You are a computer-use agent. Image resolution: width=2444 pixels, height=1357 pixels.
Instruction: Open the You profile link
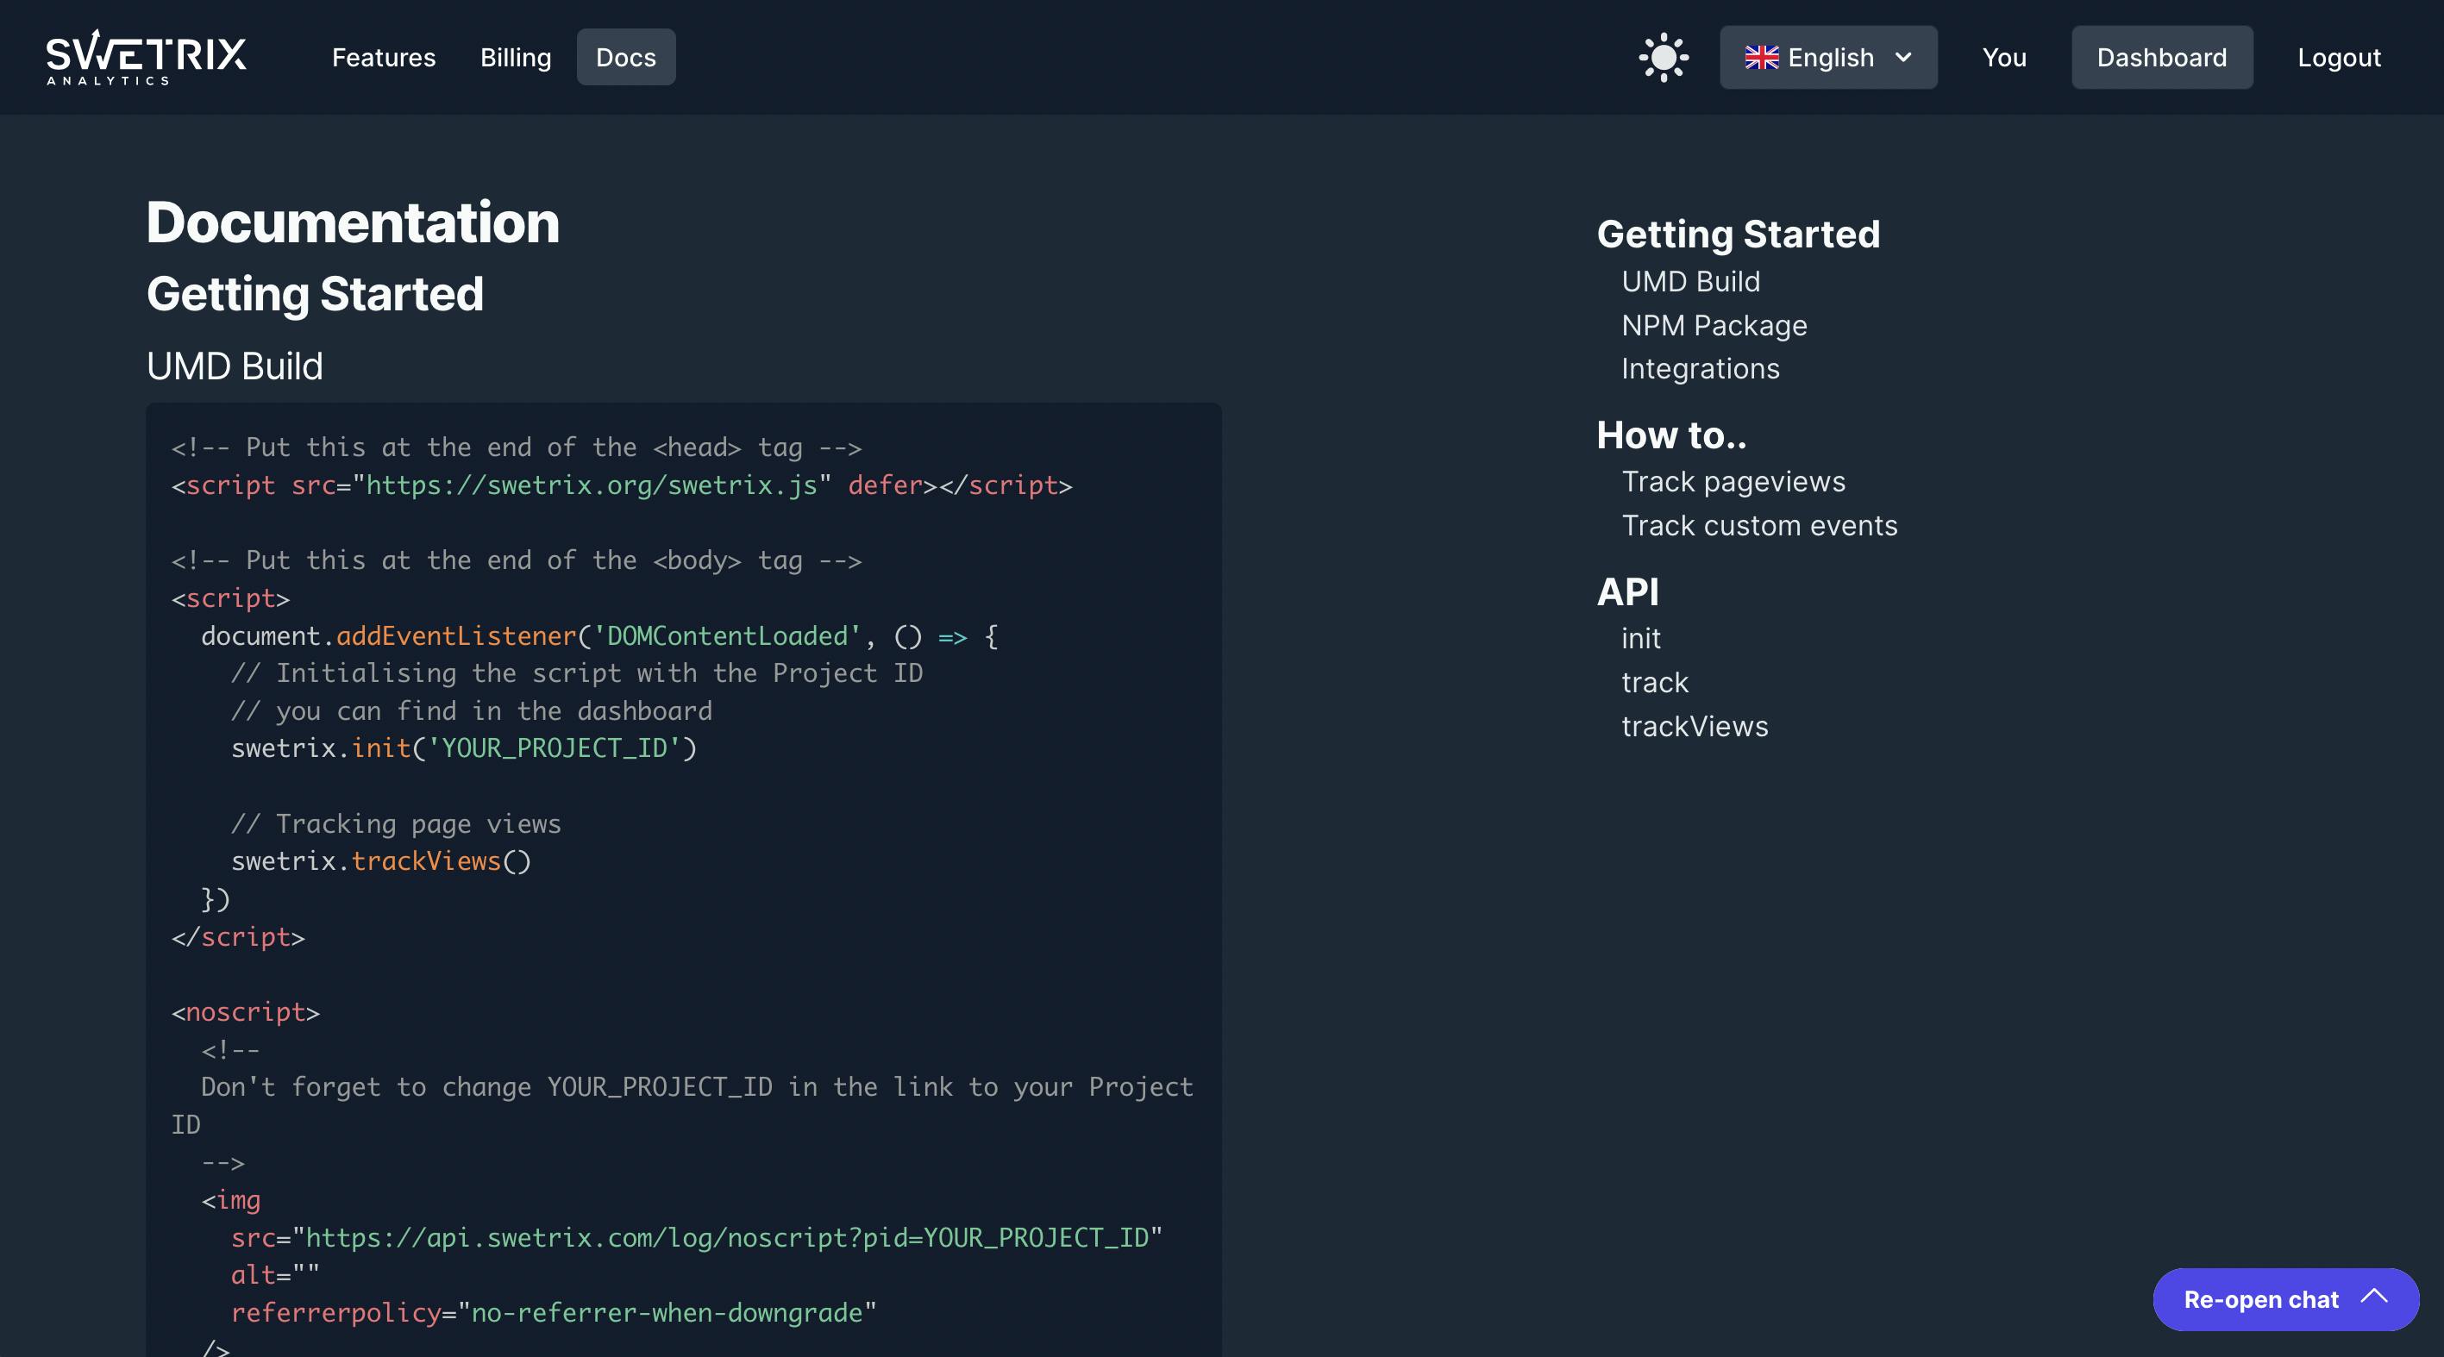(2004, 58)
